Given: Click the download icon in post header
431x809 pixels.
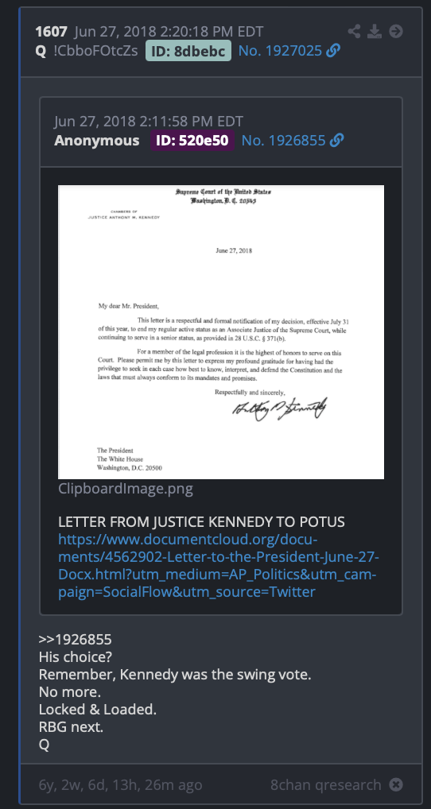Looking at the screenshot, I should [x=375, y=32].
